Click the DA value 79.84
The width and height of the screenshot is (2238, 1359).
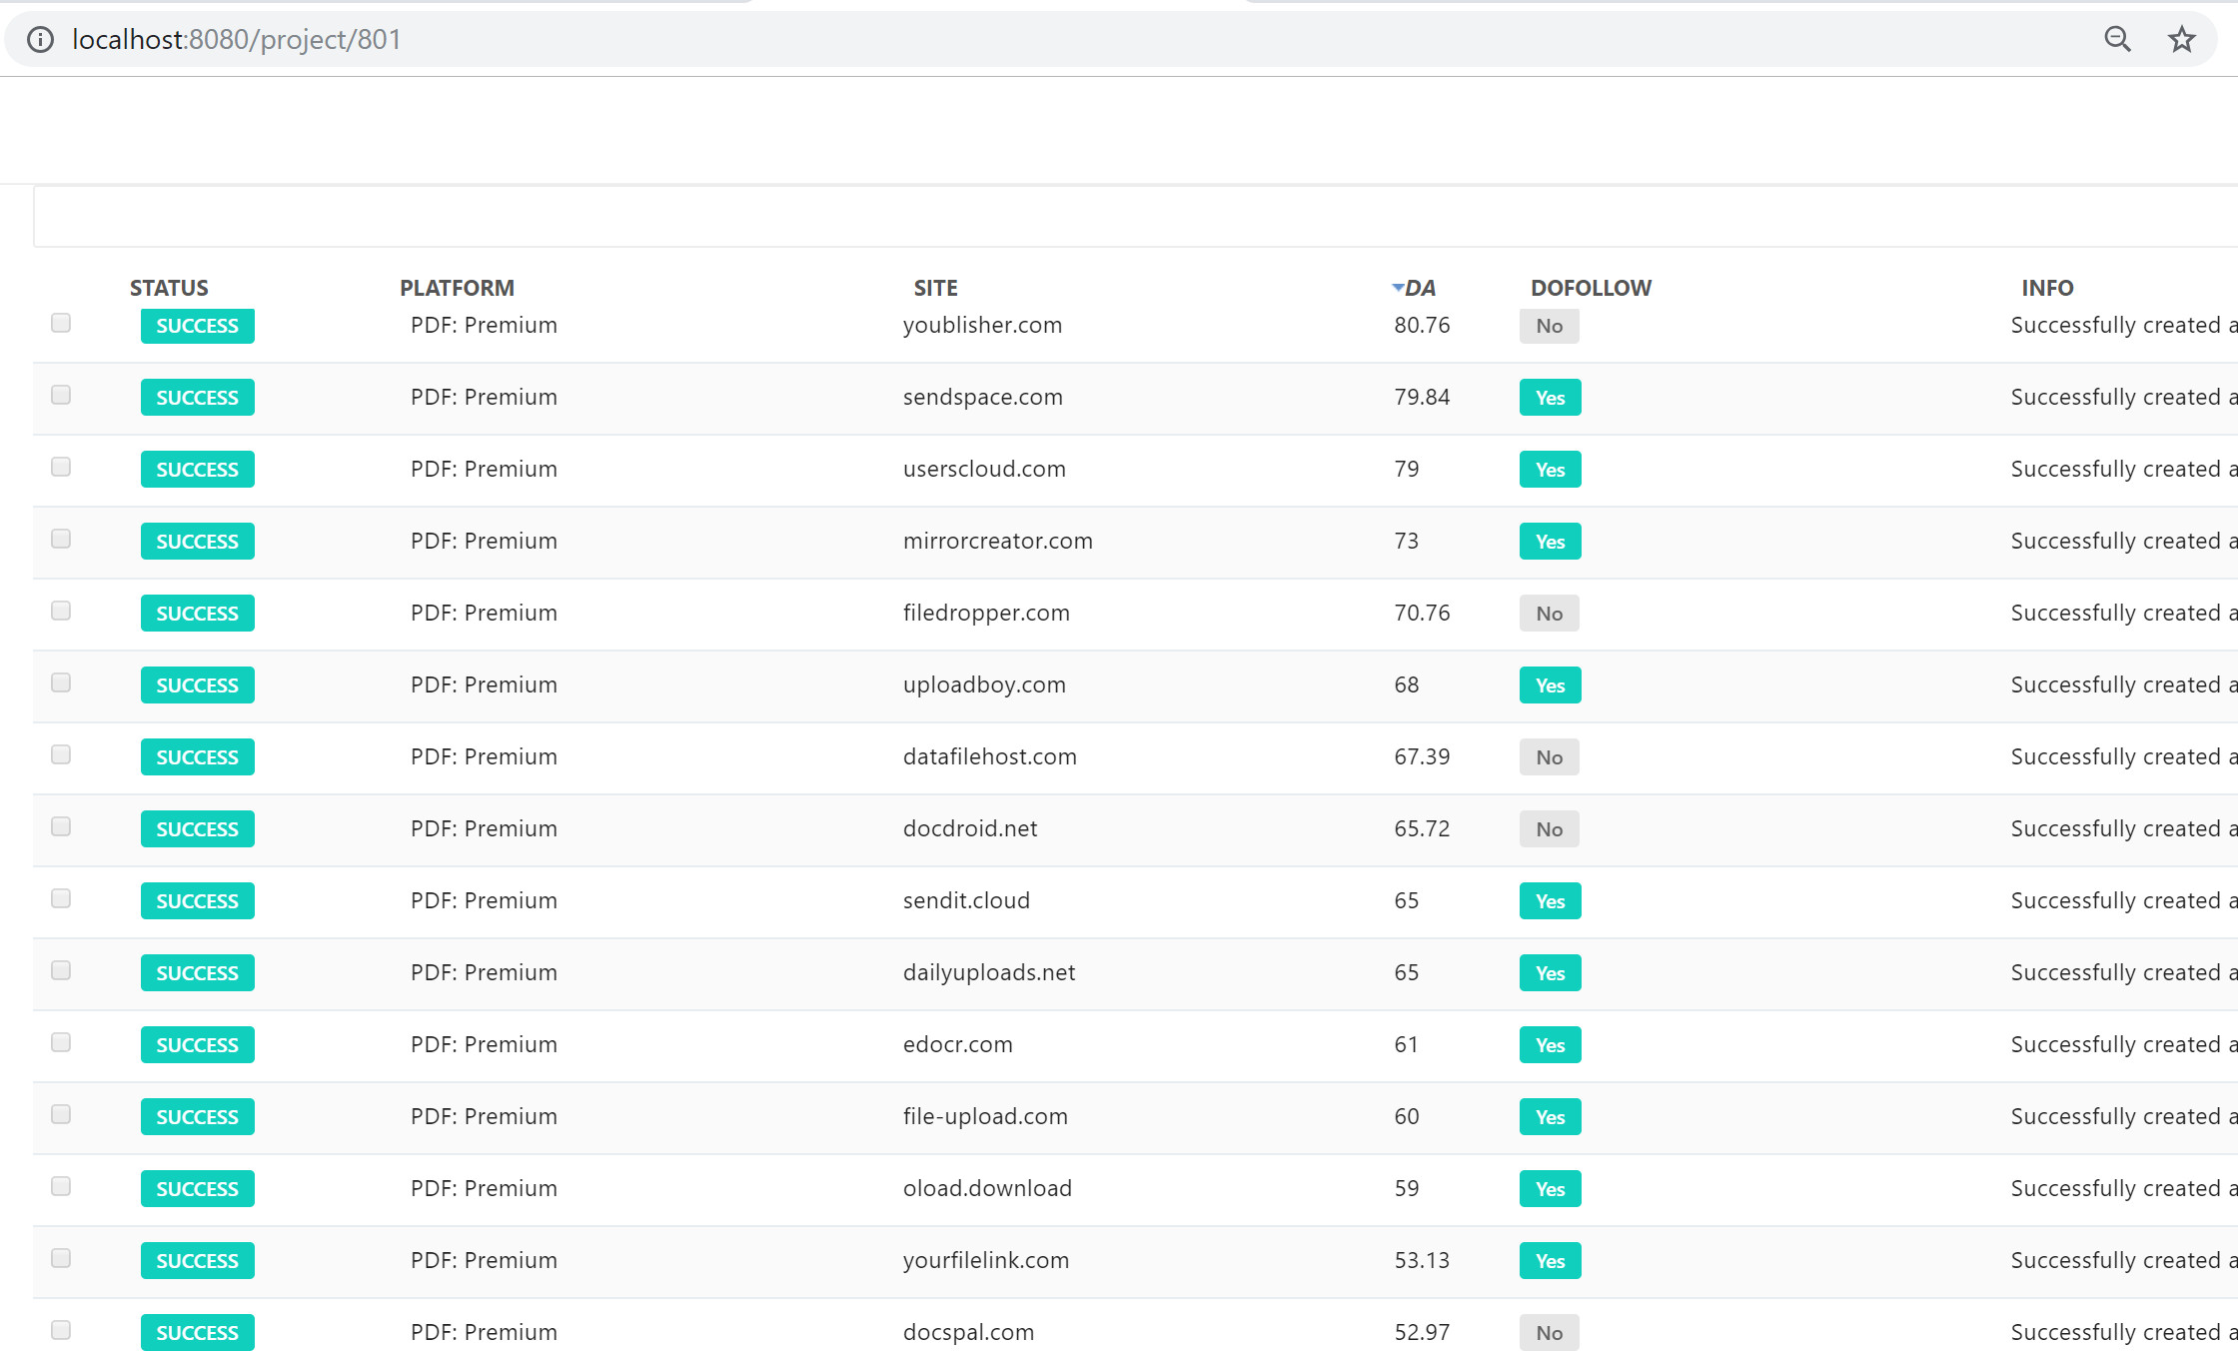point(1422,398)
